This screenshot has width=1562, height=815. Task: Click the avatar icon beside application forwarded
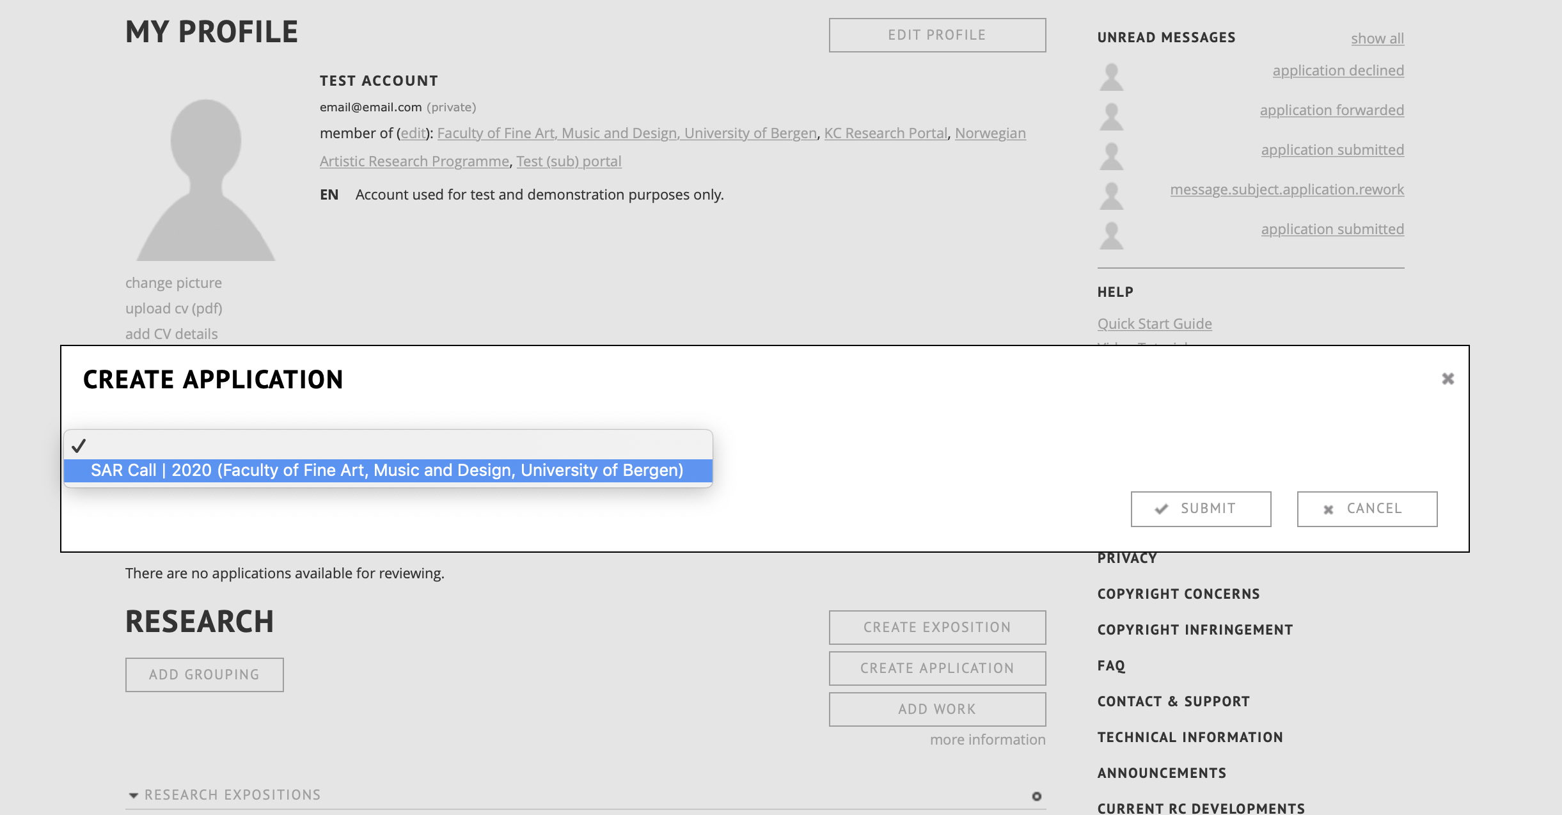[x=1111, y=116]
